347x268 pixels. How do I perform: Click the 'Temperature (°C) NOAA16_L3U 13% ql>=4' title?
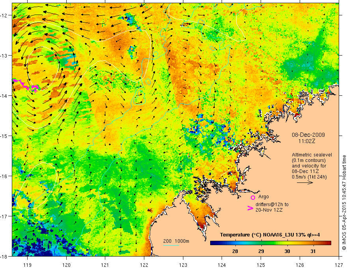coord(270,235)
